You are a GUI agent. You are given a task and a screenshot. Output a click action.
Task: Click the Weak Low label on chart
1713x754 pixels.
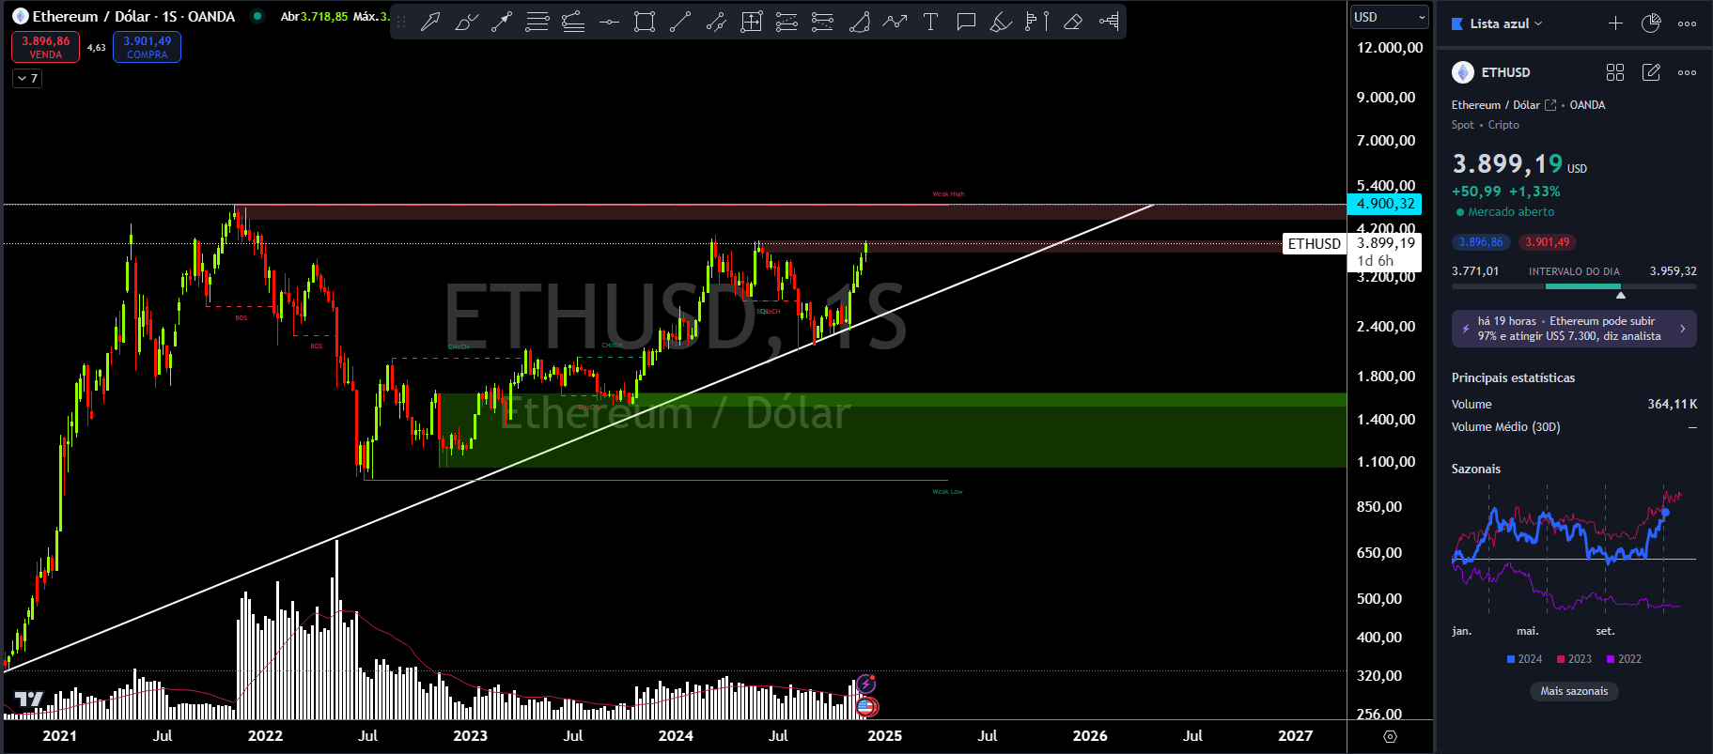[947, 492]
